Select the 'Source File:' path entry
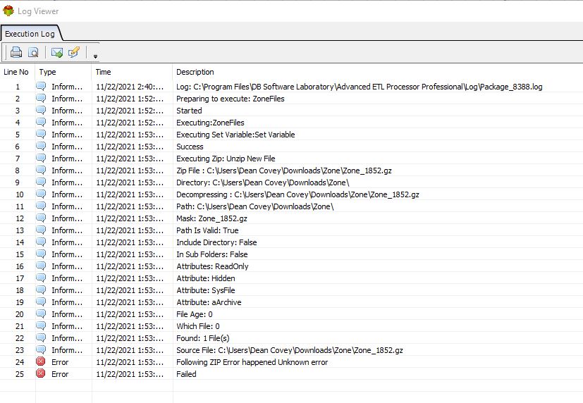583x403 pixels. coord(290,350)
